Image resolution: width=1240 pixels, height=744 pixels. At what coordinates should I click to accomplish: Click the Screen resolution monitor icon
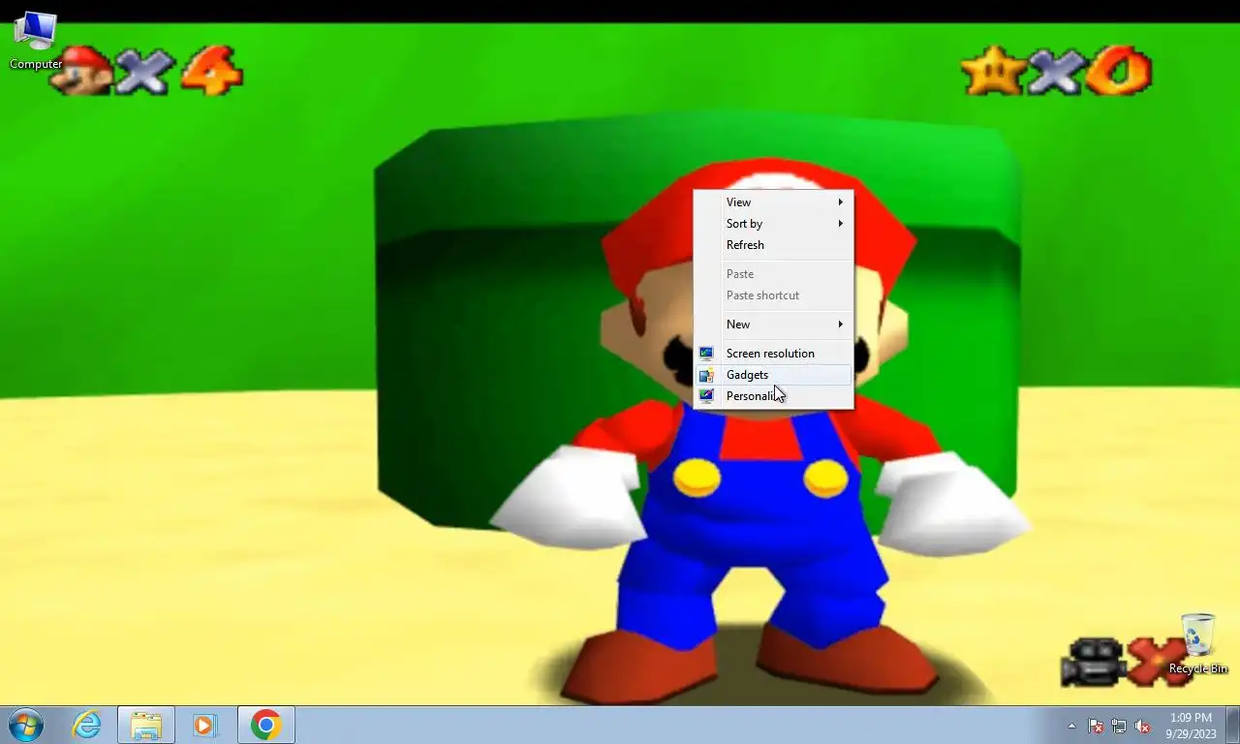click(706, 354)
